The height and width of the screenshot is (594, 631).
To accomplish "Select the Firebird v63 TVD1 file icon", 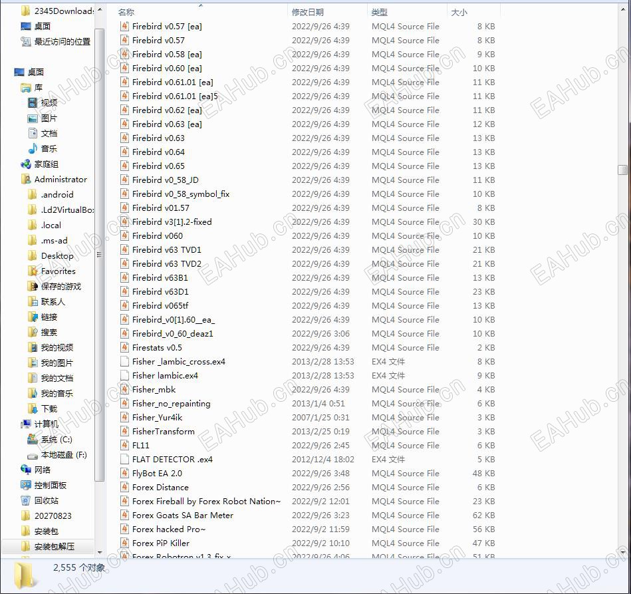I will (125, 249).
